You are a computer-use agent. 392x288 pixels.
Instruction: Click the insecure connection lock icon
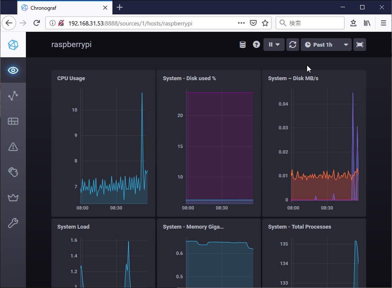tap(61, 23)
